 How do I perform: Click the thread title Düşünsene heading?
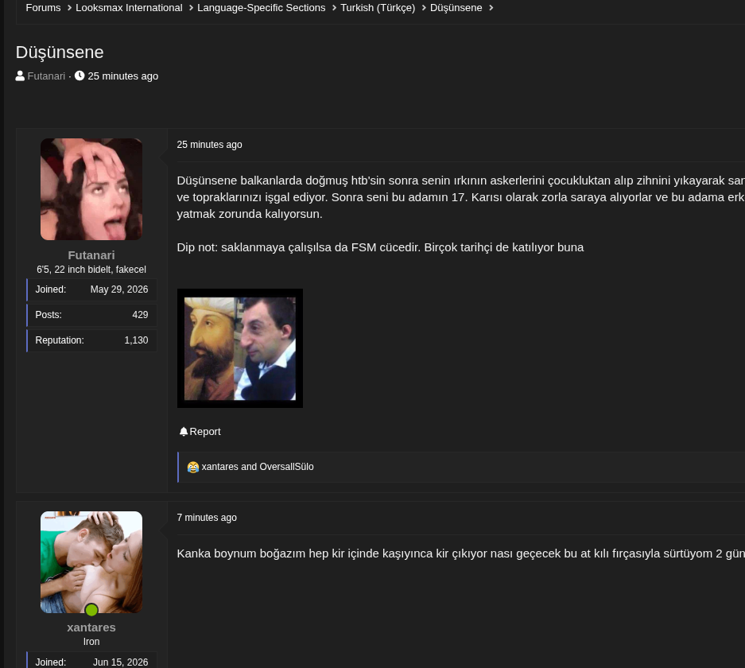[60, 52]
